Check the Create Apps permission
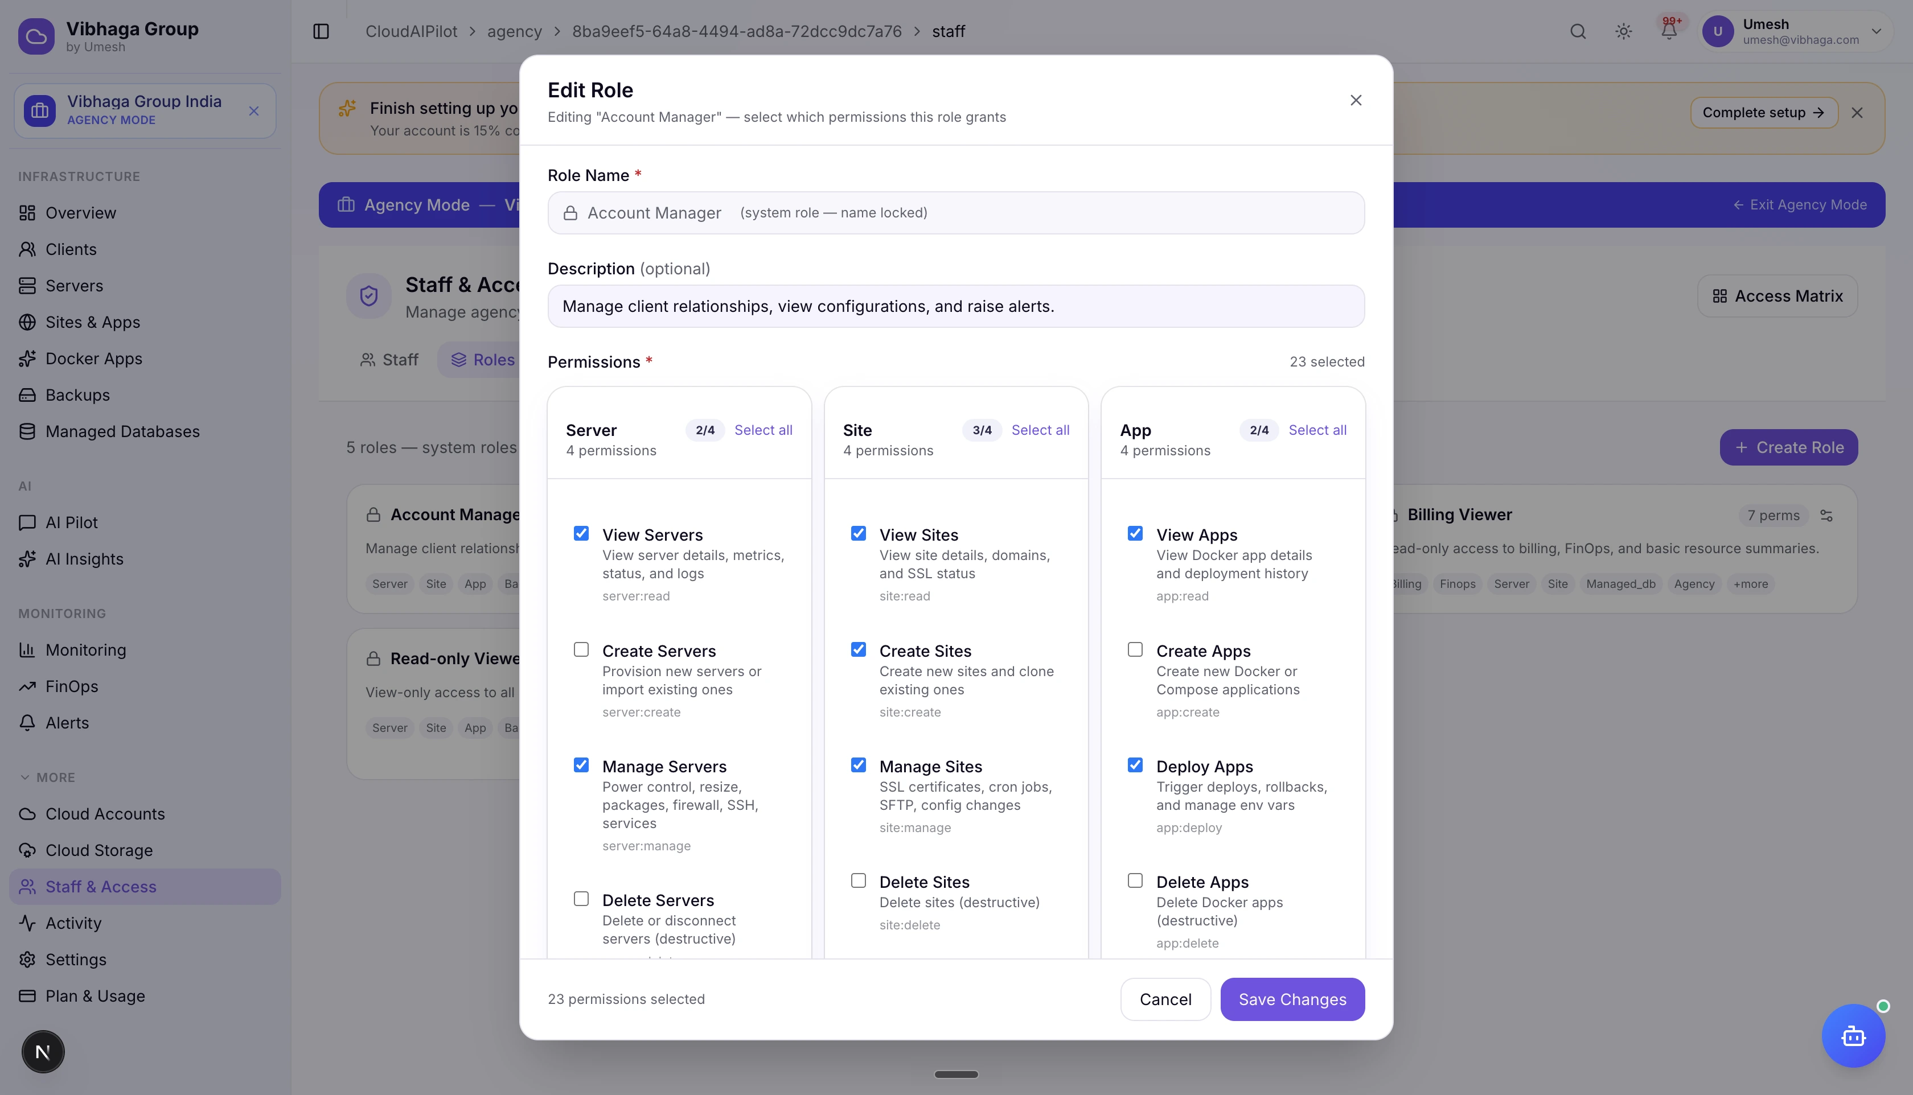1913x1095 pixels. (1135, 649)
